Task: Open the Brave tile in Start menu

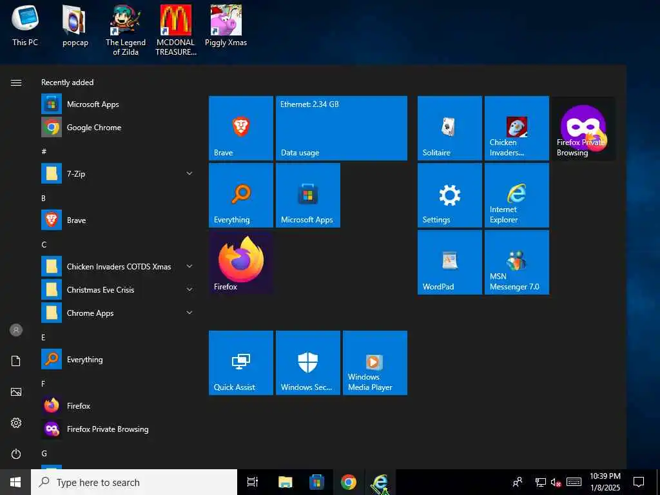Action: [241, 128]
